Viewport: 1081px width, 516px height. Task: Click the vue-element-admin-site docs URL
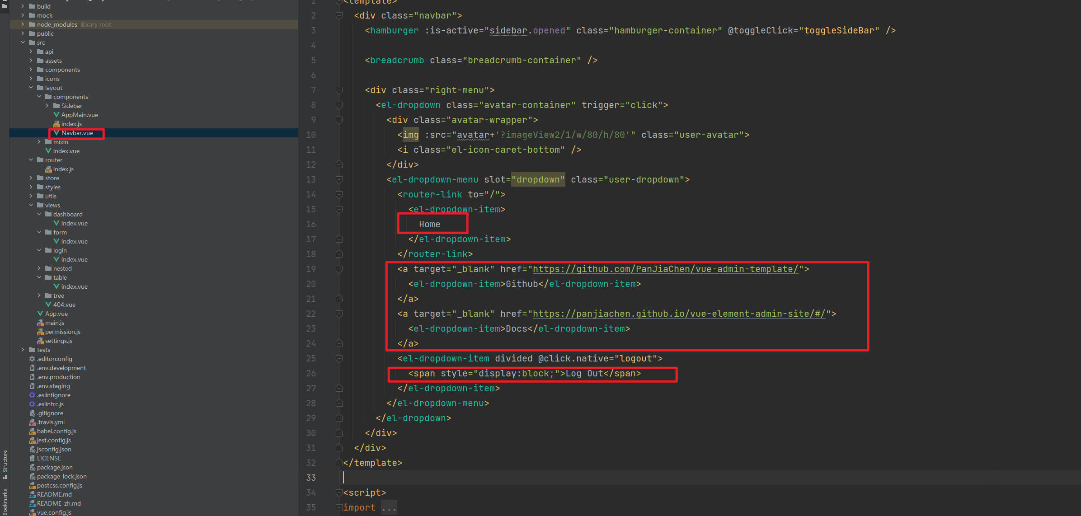pyautogui.click(x=679, y=314)
